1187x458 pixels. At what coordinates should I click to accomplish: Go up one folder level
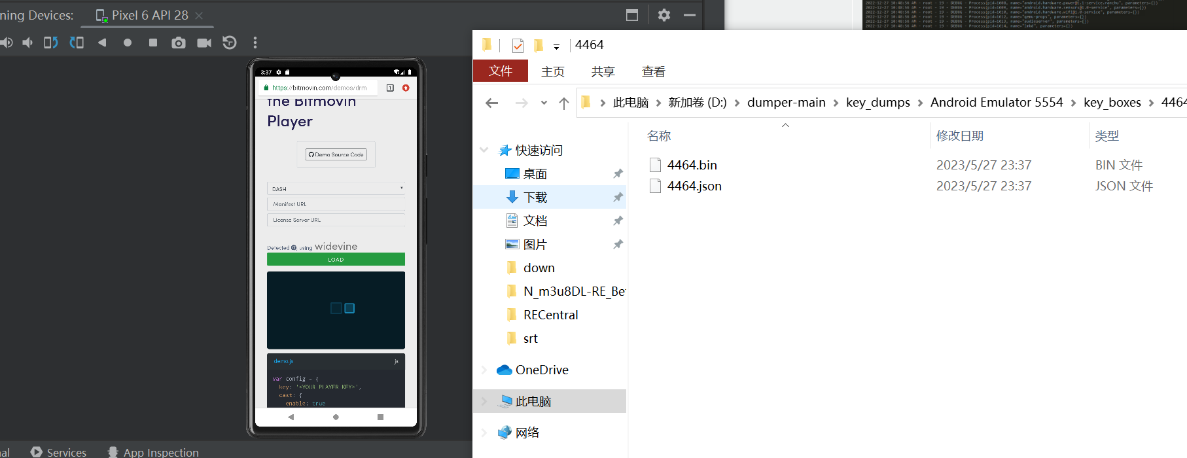click(x=564, y=103)
